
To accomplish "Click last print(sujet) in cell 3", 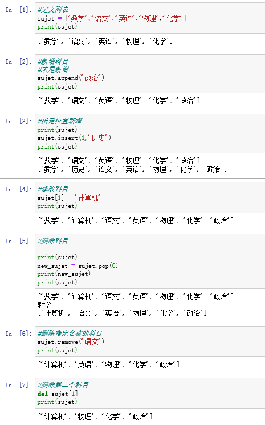I will click(57, 146).
